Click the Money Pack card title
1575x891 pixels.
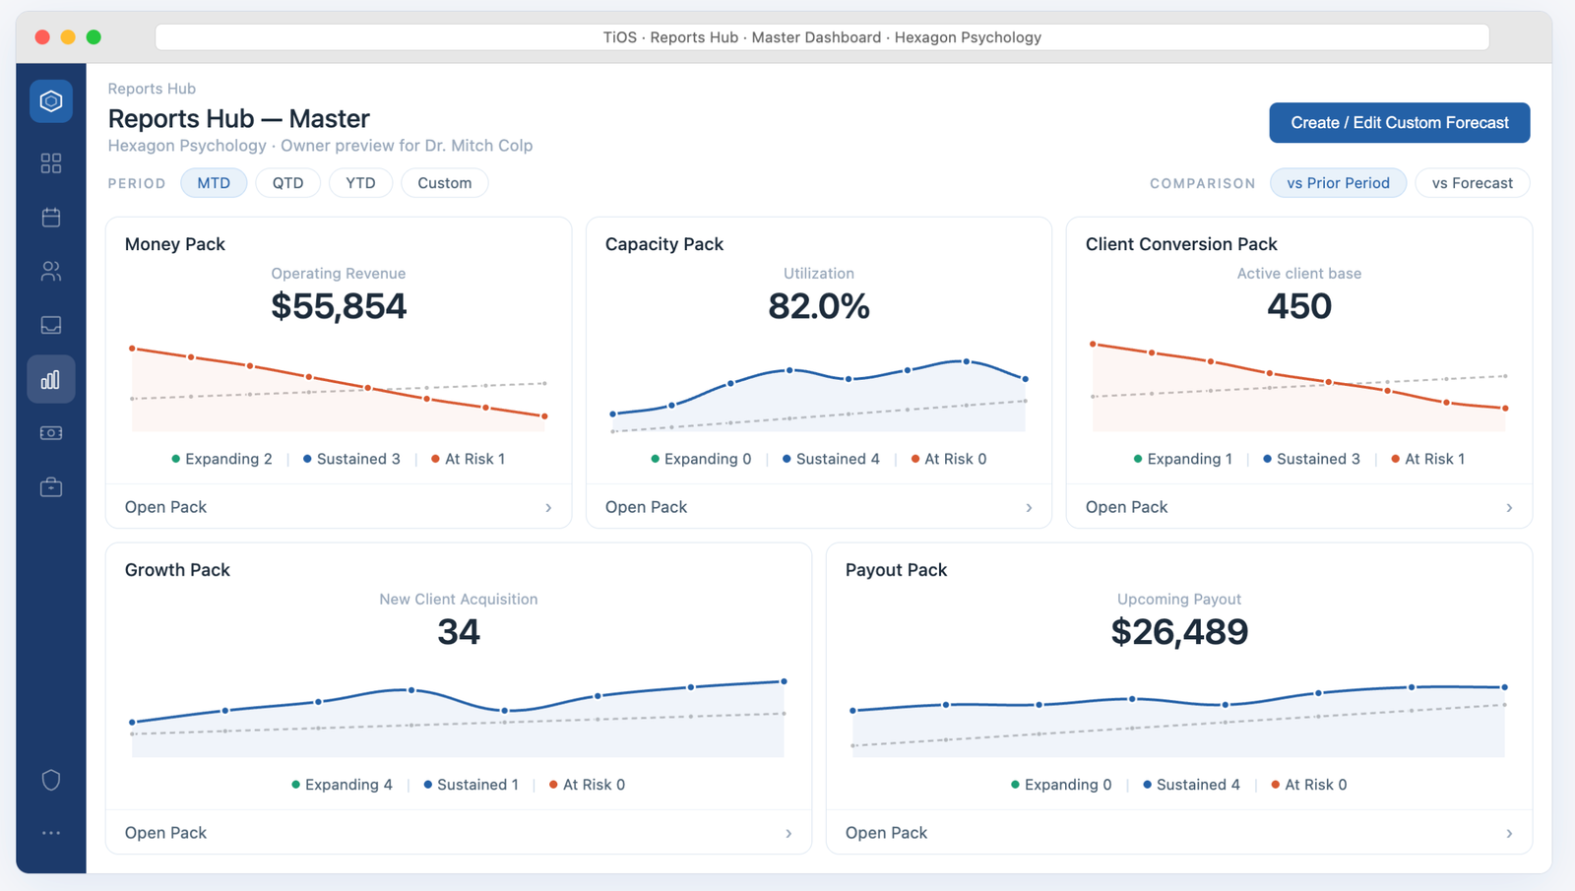(x=175, y=244)
